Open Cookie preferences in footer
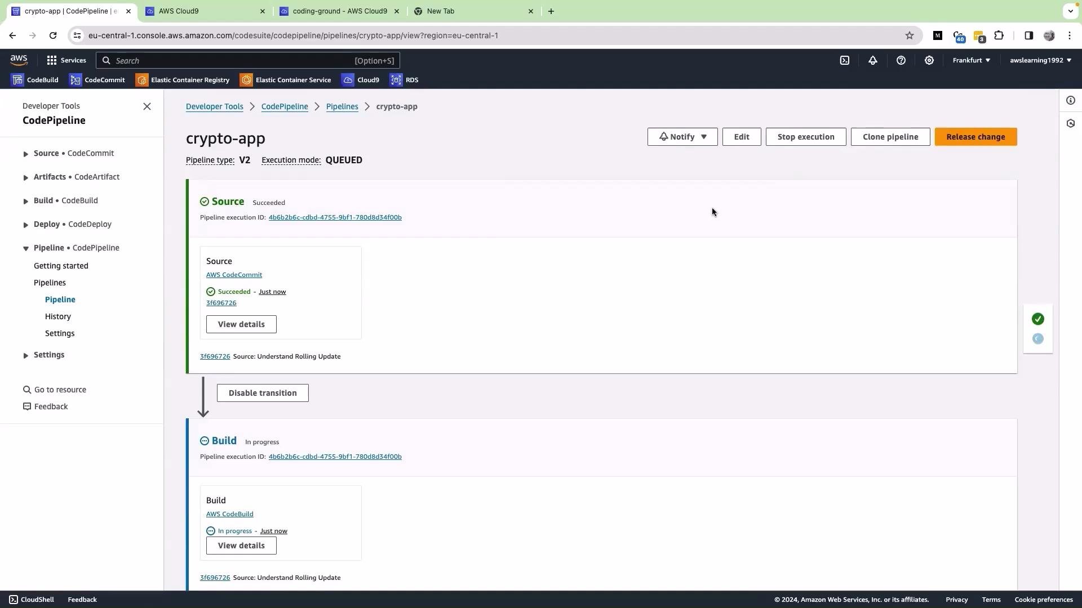Screen dimensions: 1082x608 tap(1044, 600)
